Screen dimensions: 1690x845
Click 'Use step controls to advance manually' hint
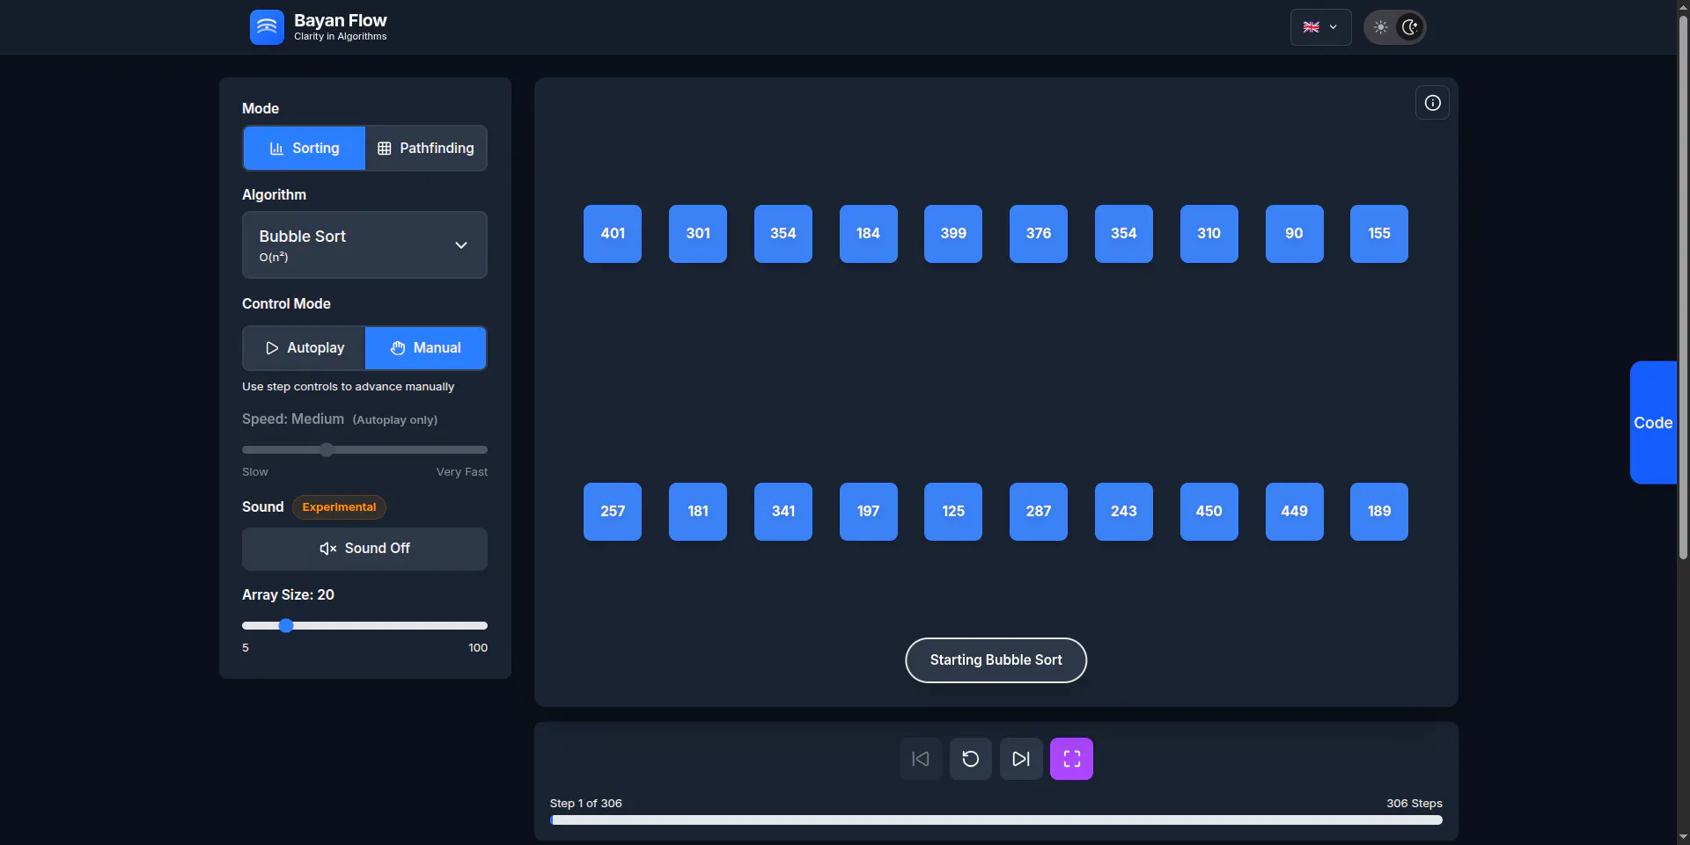click(x=349, y=387)
